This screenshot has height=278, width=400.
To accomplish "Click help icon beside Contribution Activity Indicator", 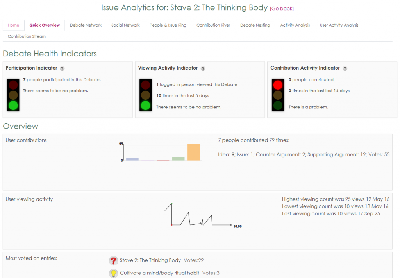I will click(x=345, y=68).
